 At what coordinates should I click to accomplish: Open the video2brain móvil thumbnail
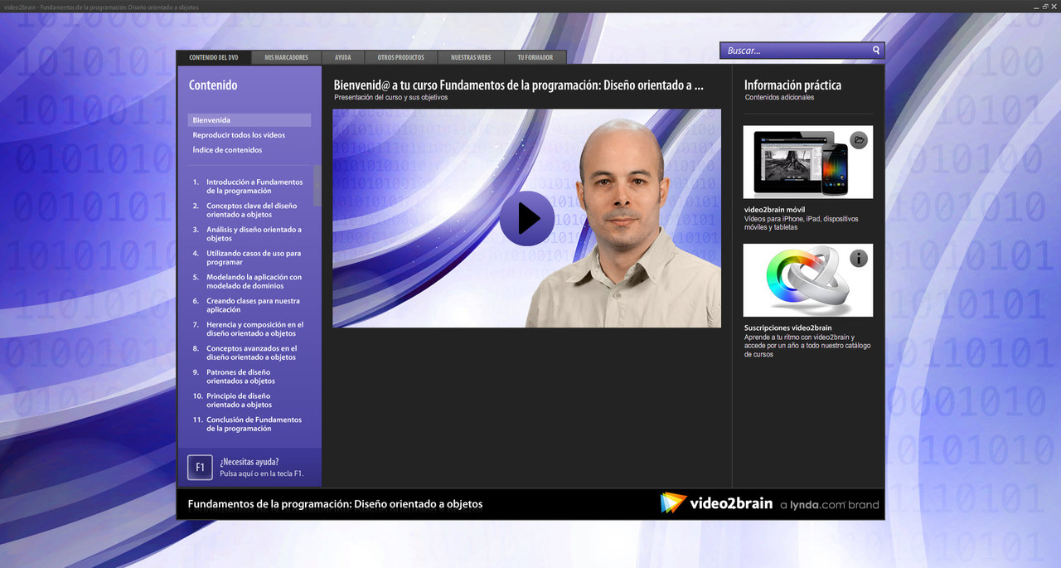point(808,162)
